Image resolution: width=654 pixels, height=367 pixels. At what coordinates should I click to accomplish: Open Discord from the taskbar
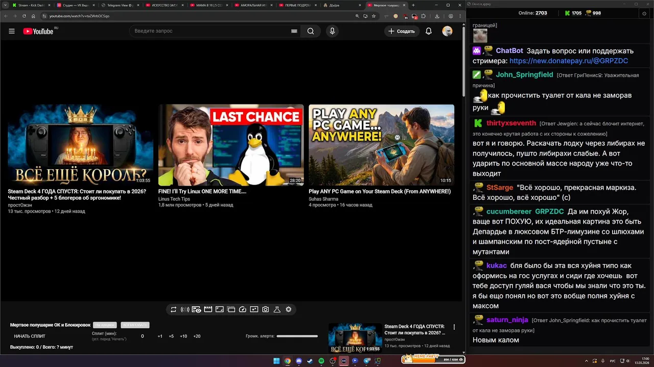pyautogui.click(x=299, y=361)
